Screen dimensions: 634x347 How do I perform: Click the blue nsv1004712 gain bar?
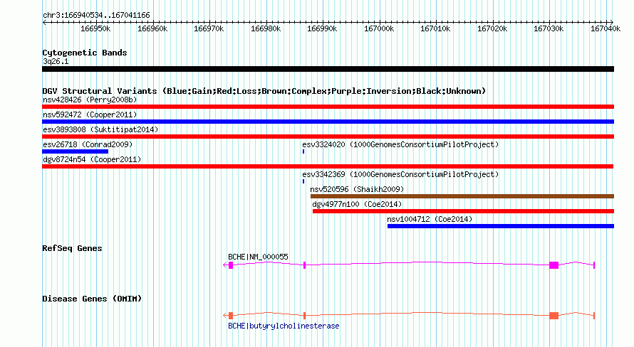[x=501, y=226]
